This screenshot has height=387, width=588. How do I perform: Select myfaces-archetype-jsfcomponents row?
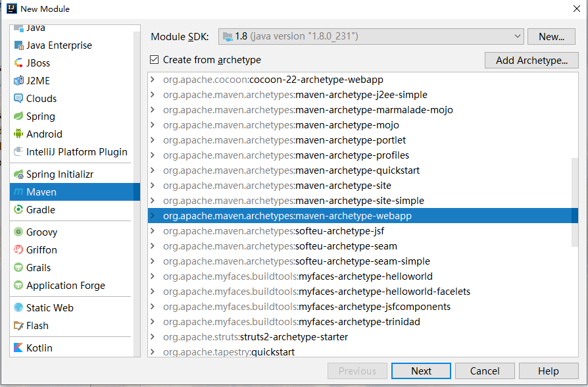tap(362, 306)
